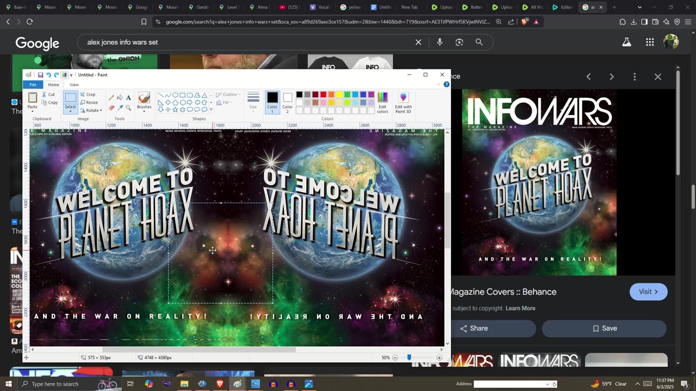696x391 pixels.
Task: Open browser tab search chevron
Action: tap(639, 7)
